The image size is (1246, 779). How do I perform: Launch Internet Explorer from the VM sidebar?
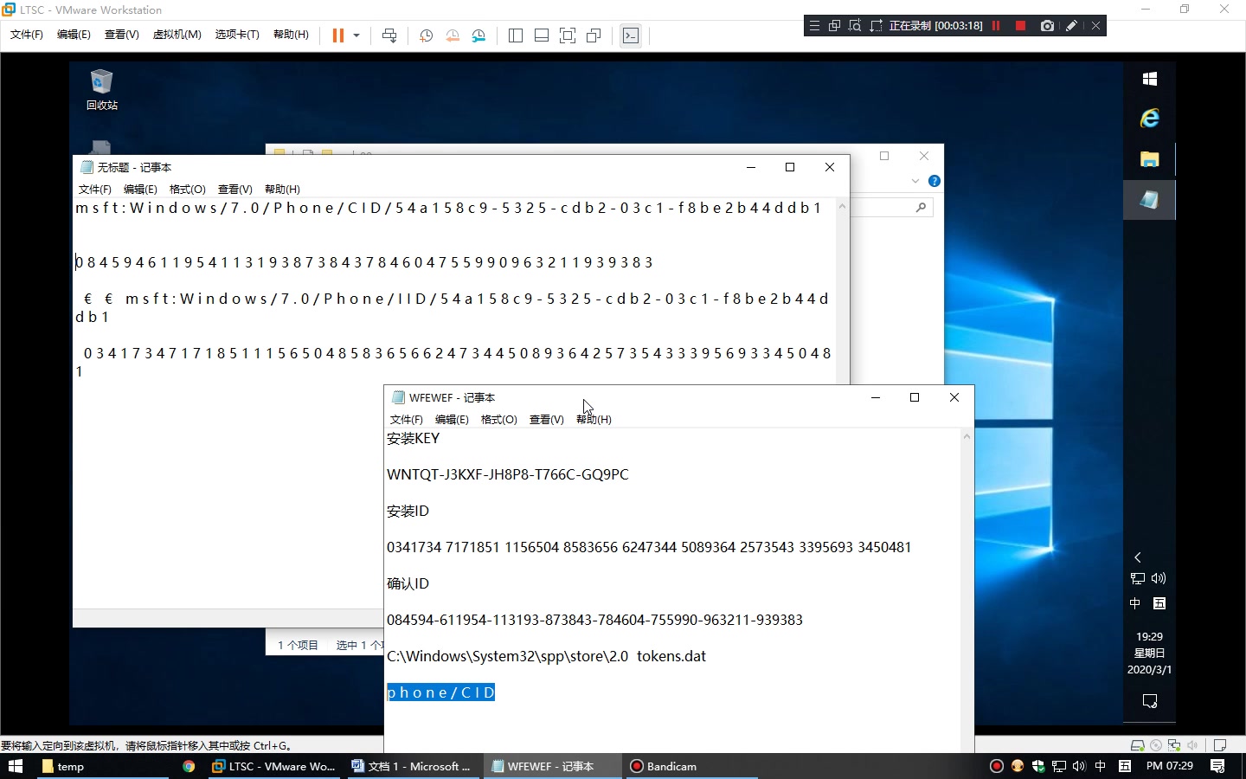(1149, 118)
